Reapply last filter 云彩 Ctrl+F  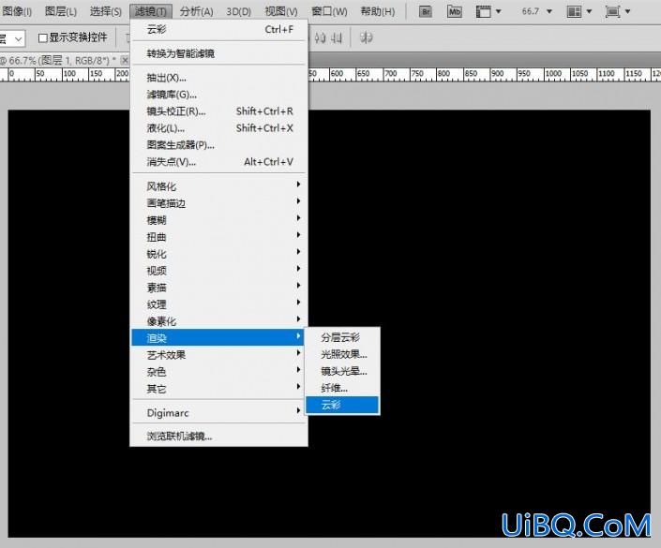tap(218, 29)
